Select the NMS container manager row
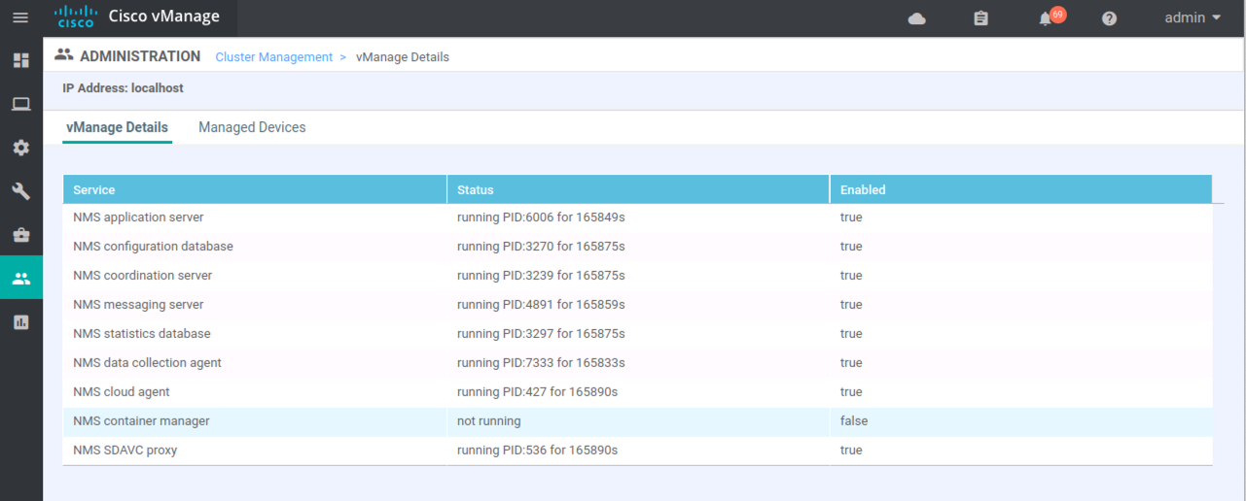 [x=638, y=421]
